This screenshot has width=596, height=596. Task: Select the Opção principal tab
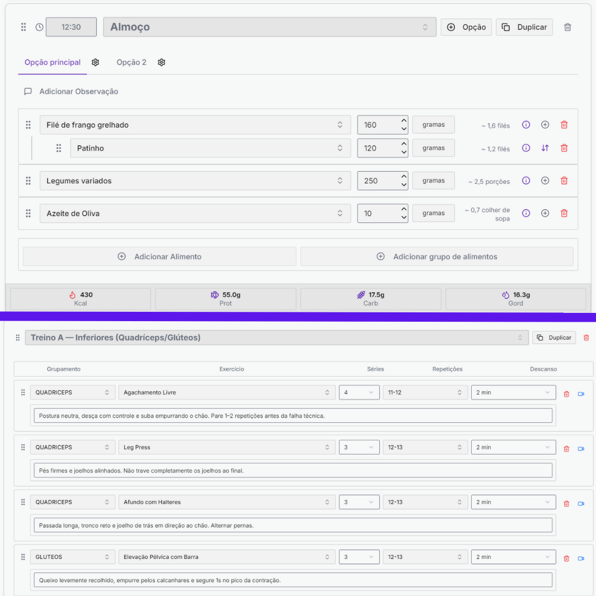(52, 62)
